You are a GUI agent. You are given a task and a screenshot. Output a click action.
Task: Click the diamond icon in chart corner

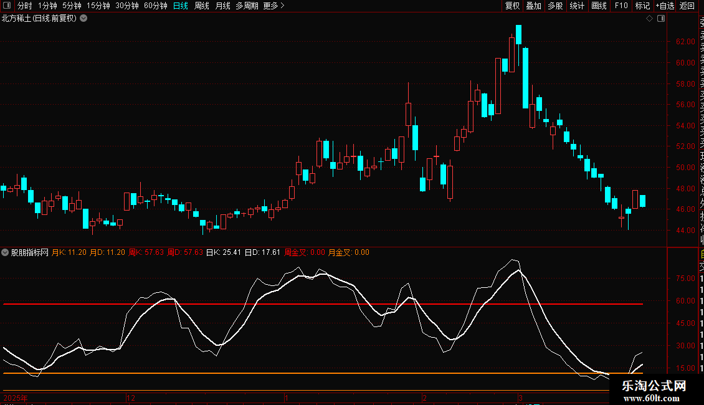coord(649,19)
